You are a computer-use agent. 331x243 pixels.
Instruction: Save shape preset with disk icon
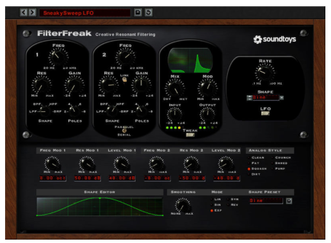coord(289,201)
